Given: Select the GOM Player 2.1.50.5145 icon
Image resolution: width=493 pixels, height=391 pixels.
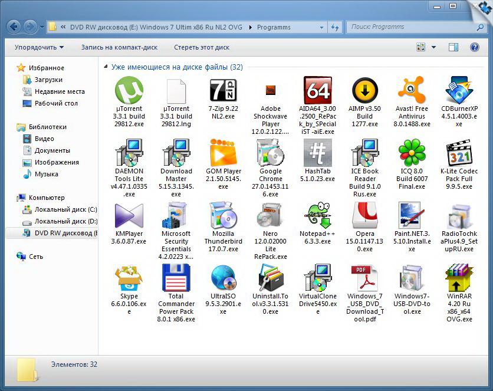Looking at the screenshot, I should click(x=224, y=153).
